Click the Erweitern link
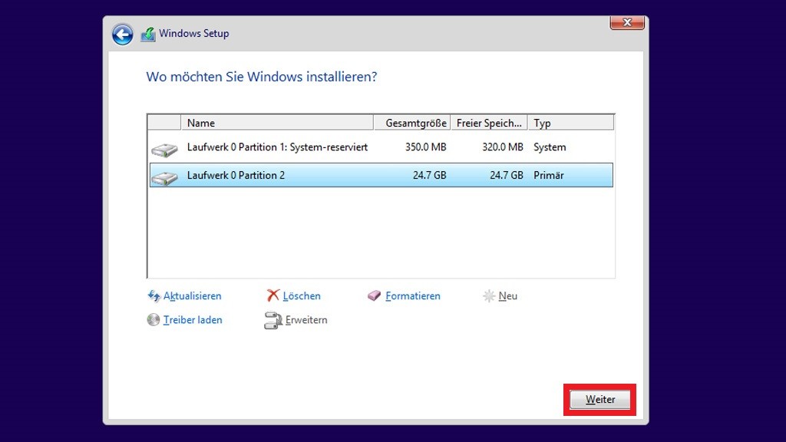This screenshot has width=786, height=442. click(x=306, y=320)
